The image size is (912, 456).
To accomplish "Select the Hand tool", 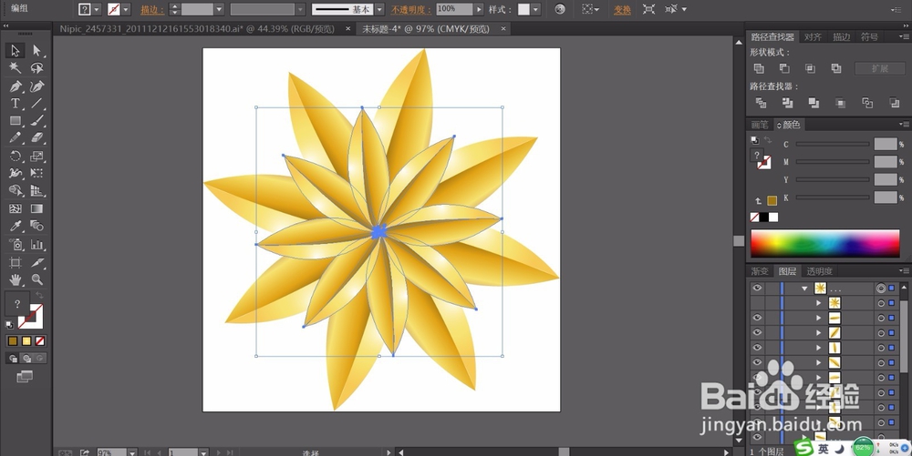I will click(16, 279).
